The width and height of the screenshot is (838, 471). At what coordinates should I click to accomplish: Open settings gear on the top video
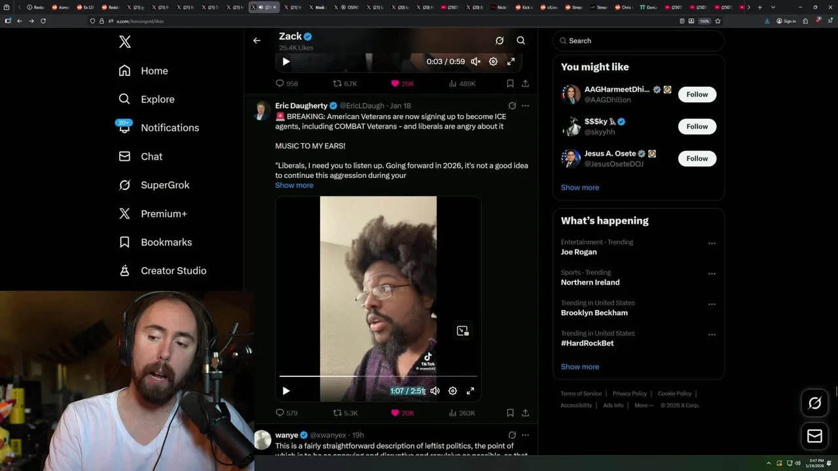pos(493,61)
